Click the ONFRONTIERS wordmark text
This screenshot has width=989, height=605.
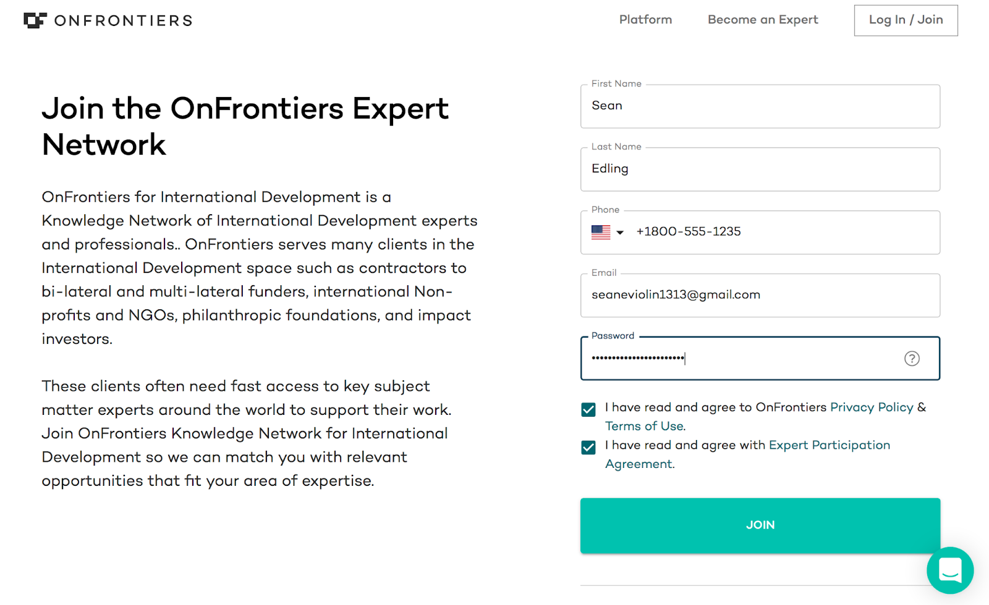(124, 21)
